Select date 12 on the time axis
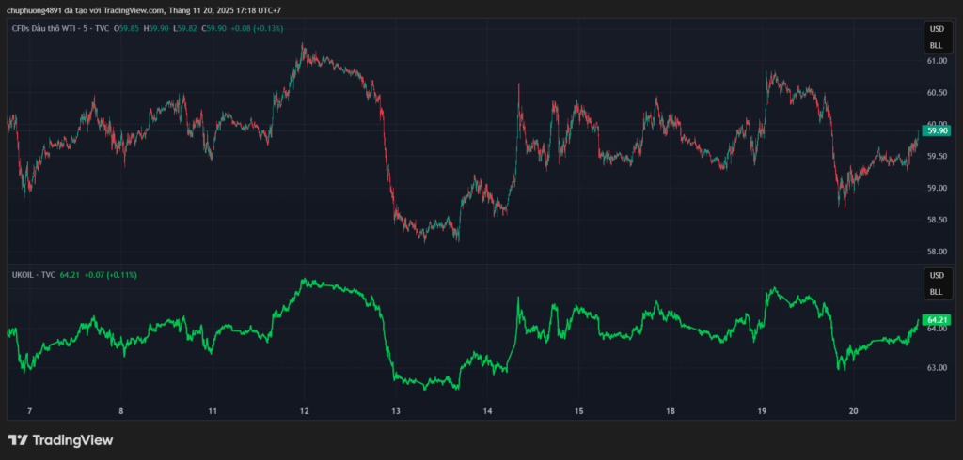 click(x=304, y=411)
